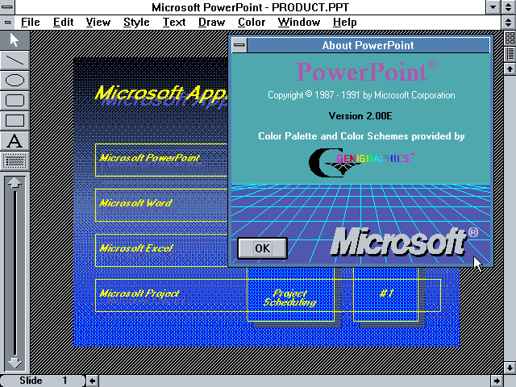Open the application control menu box

pos(7,7)
